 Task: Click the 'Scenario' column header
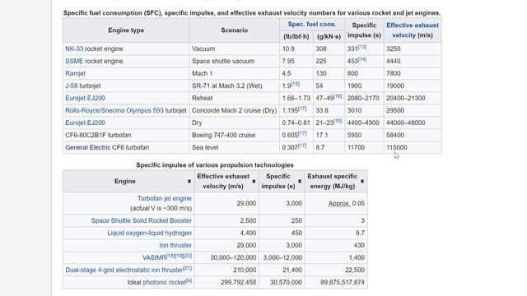point(234,30)
